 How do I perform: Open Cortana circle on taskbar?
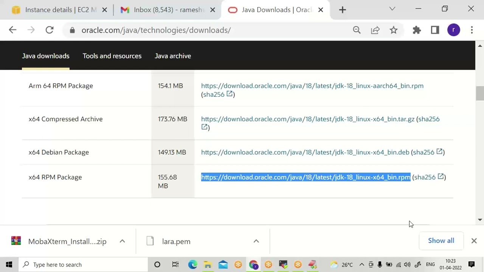coord(157,264)
